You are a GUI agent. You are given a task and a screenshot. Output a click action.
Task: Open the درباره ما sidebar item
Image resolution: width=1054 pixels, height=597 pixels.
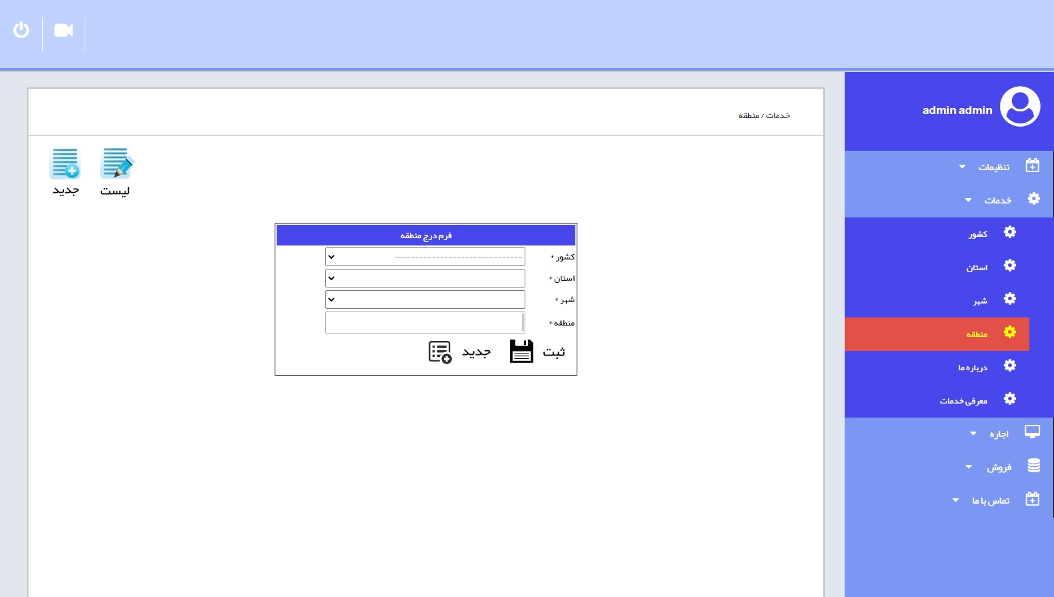(x=972, y=368)
